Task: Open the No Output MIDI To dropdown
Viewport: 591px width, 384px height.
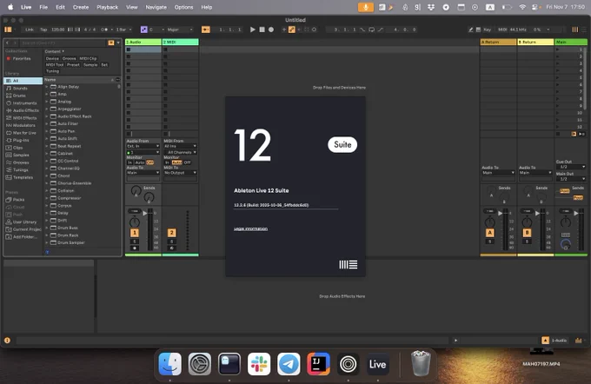Action: click(x=180, y=173)
